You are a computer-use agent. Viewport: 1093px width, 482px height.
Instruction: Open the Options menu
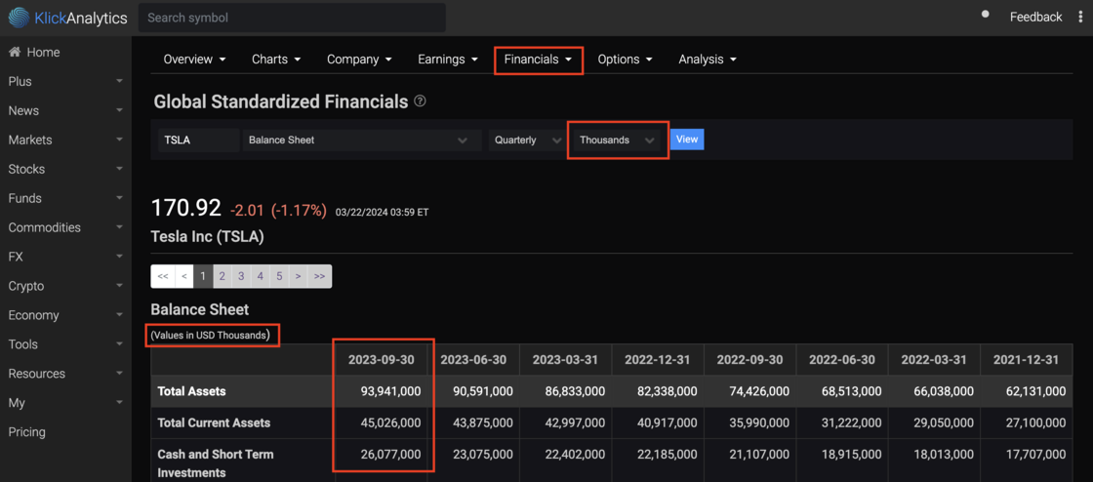pyautogui.click(x=625, y=60)
